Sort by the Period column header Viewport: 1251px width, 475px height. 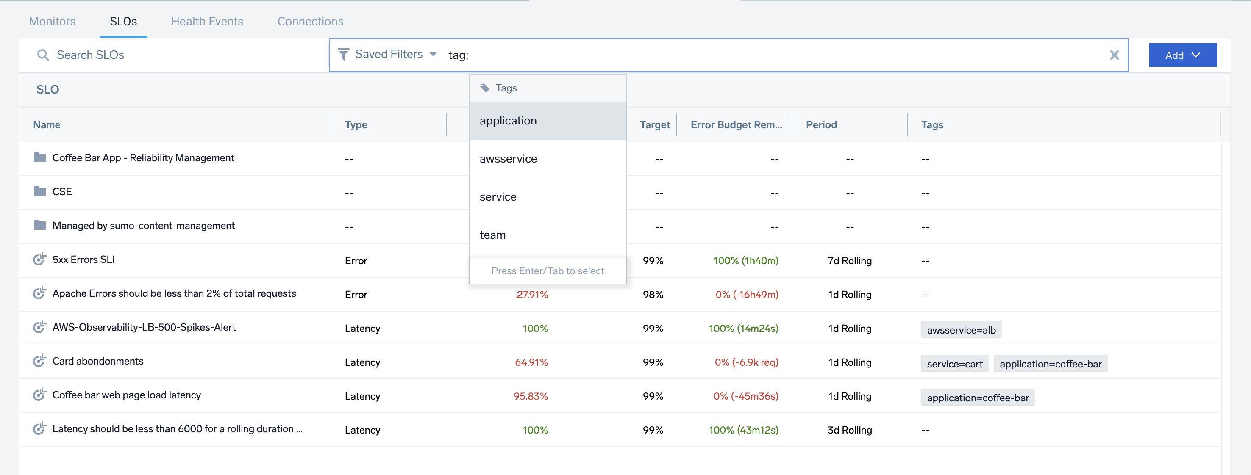pos(821,125)
